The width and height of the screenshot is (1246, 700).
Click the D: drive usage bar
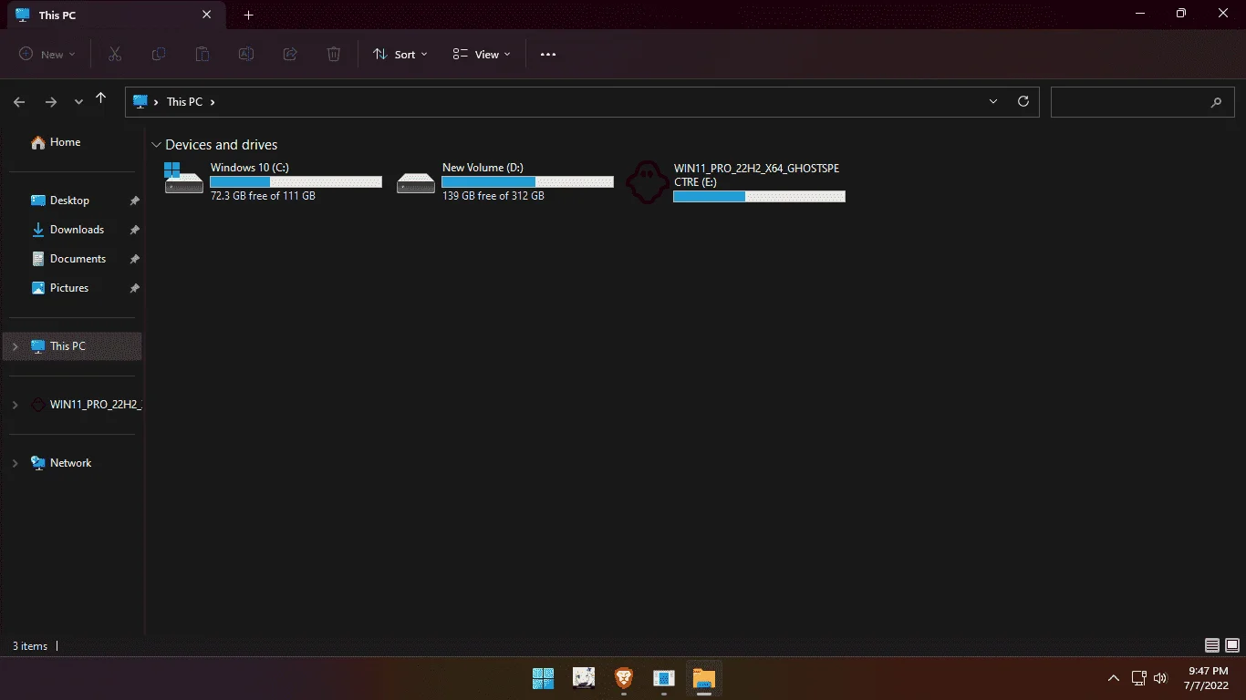point(527,182)
